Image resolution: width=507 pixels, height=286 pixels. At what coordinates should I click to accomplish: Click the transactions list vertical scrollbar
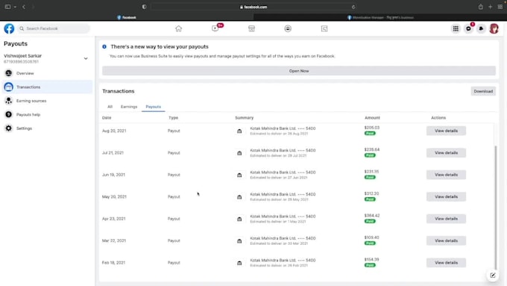click(496, 208)
